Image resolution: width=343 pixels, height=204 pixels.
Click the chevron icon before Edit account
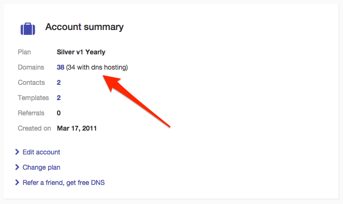pyautogui.click(x=18, y=152)
